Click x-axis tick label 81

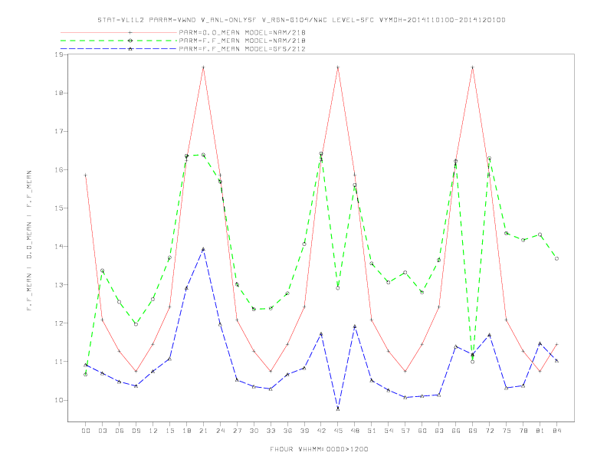pos(540,431)
